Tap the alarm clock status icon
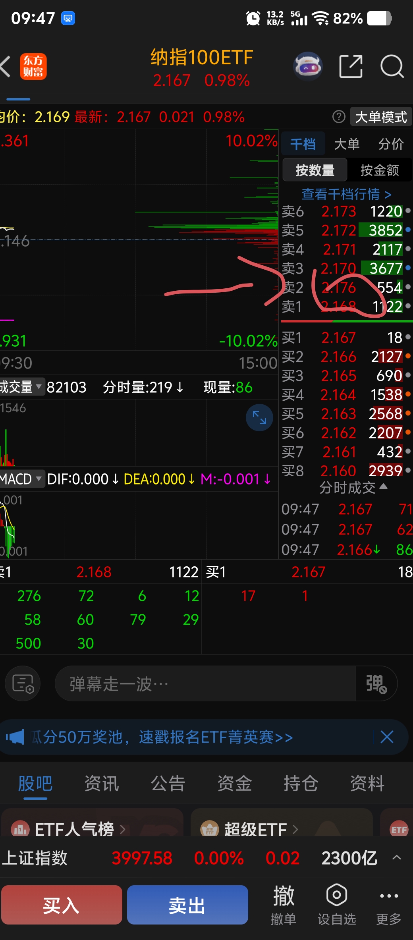Image resolution: width=413 pixels, height=940 pixels. [x=253, y=18]
